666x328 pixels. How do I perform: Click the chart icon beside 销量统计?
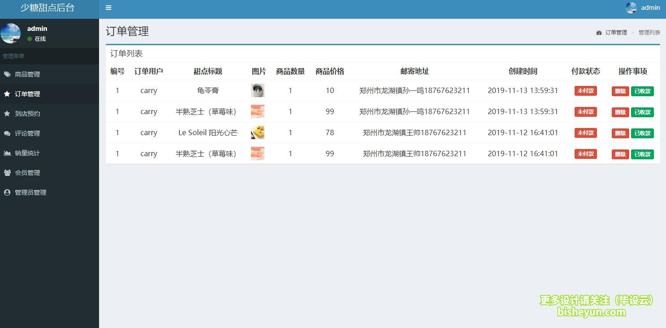click(7, 153)
